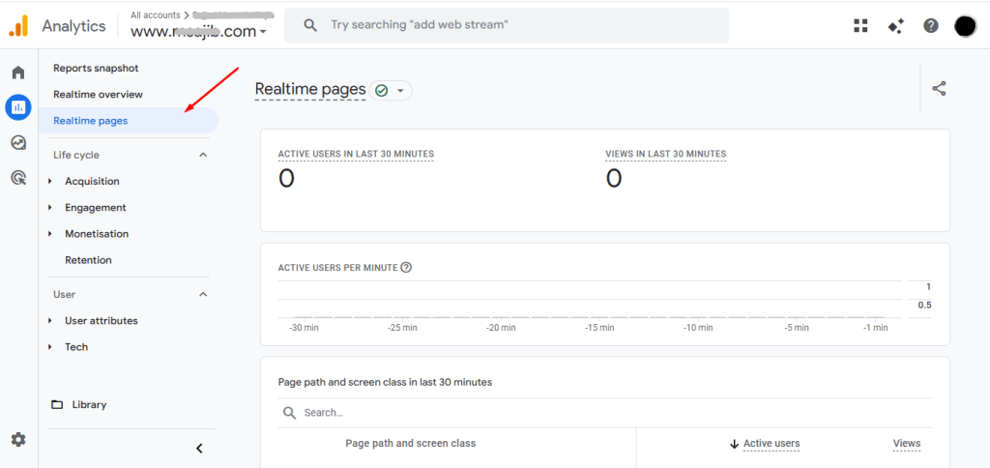Image resolution: width=990 pixels, height=468 pixels.
Task: Click the Home icon in left rail
Action: coord(18,73)
